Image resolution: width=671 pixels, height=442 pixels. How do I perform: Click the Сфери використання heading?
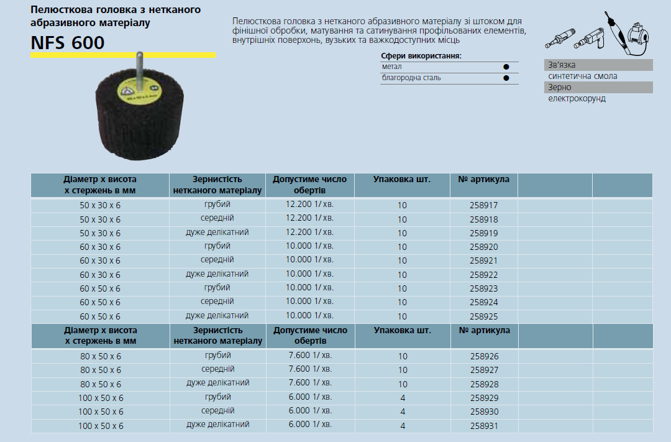click(x=421, y=56)
